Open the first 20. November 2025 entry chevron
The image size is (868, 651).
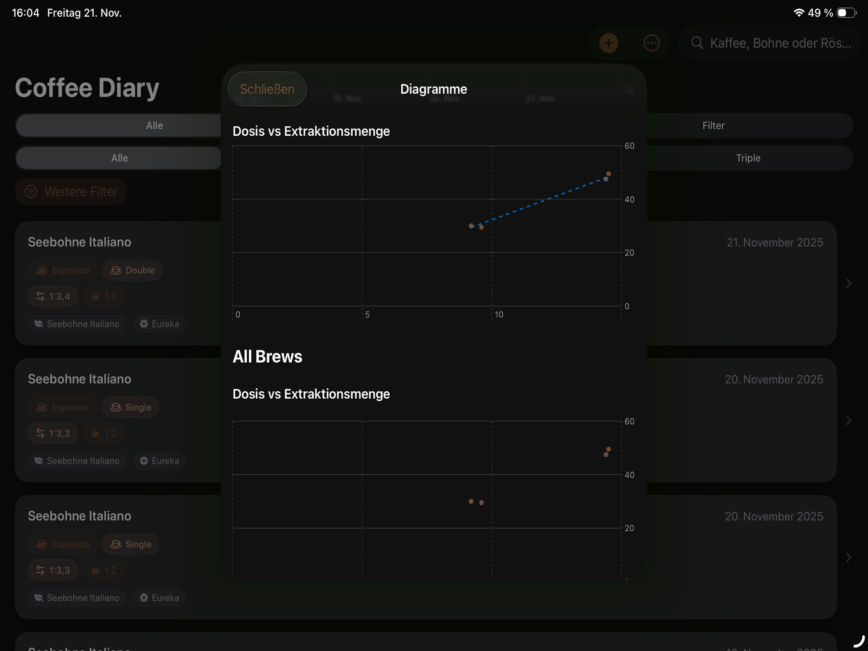pos(848,420)
